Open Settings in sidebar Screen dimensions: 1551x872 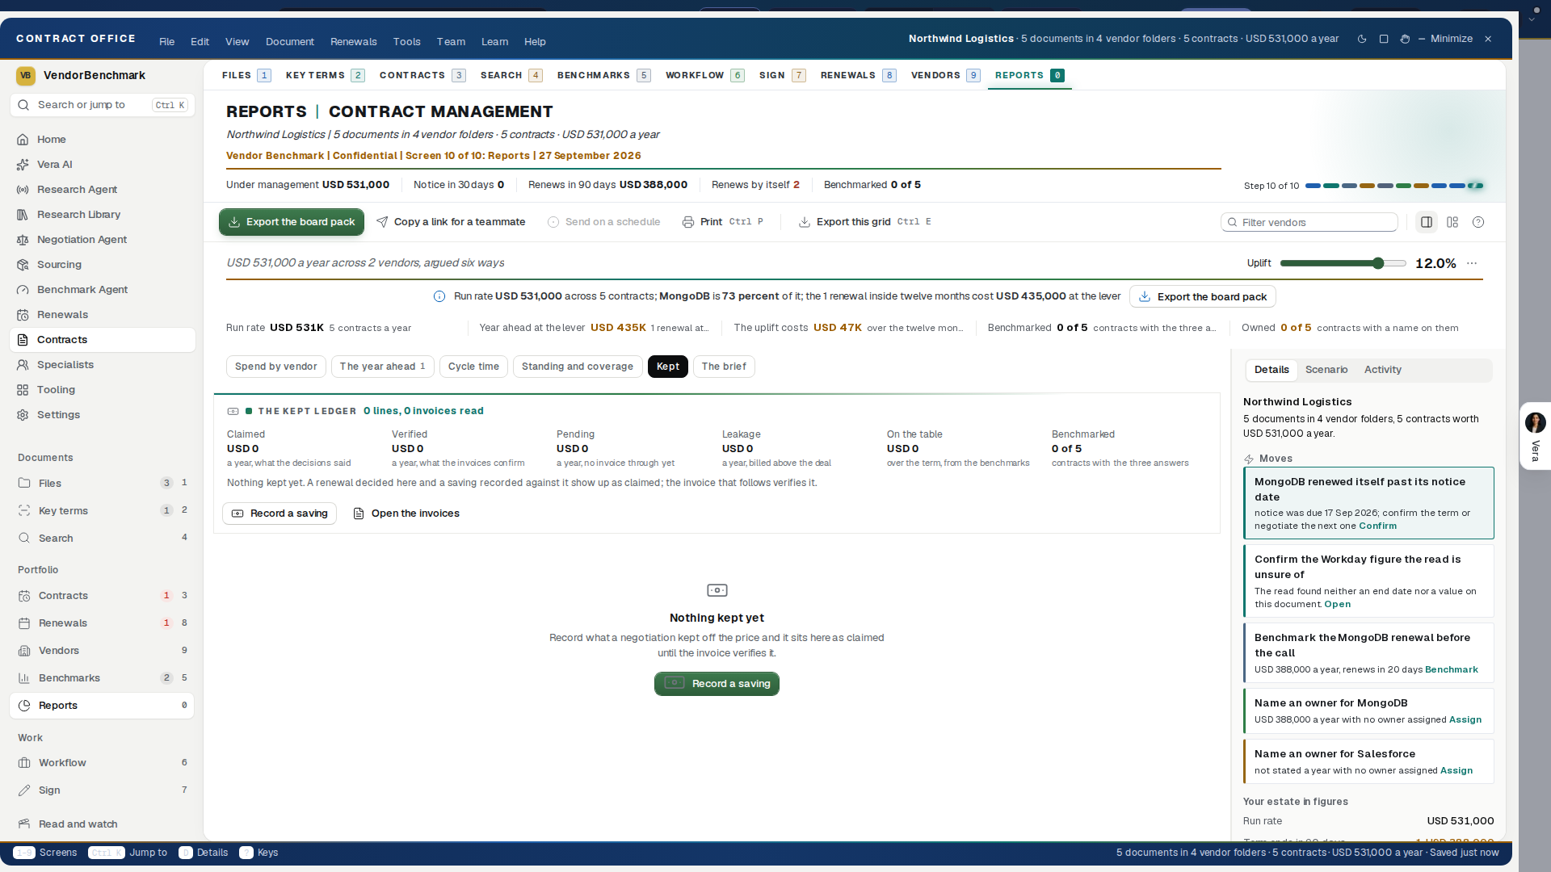point(103,415)
